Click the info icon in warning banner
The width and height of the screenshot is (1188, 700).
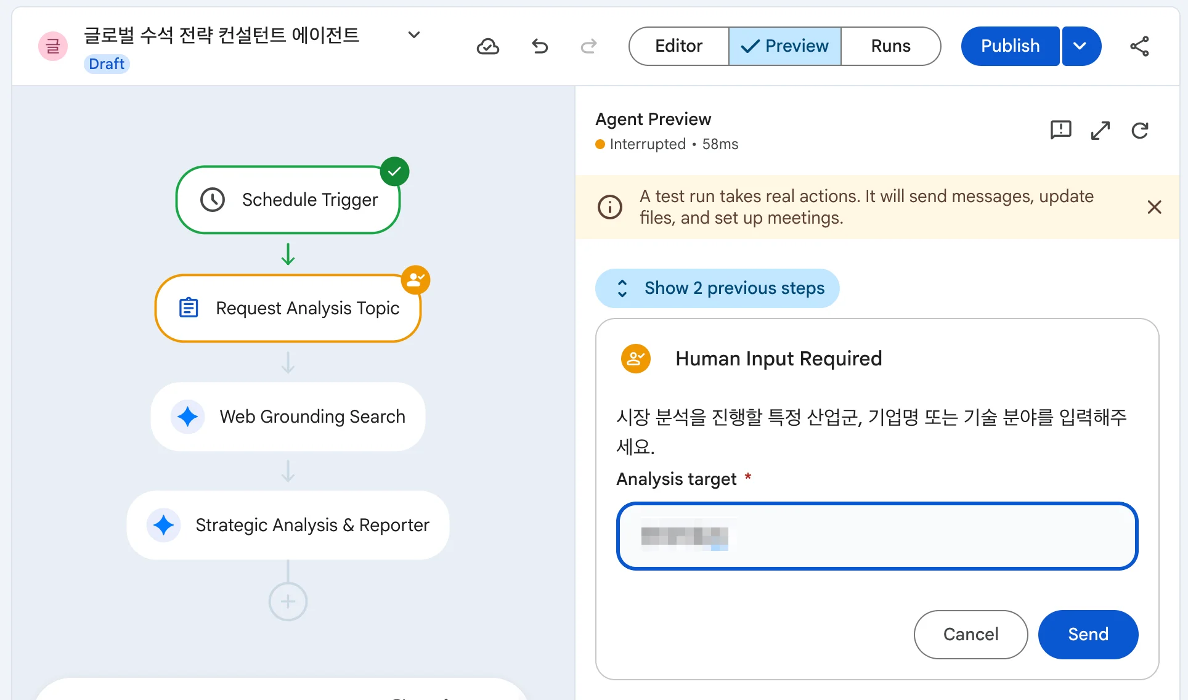pyautogui.click(x=610, y=207)
